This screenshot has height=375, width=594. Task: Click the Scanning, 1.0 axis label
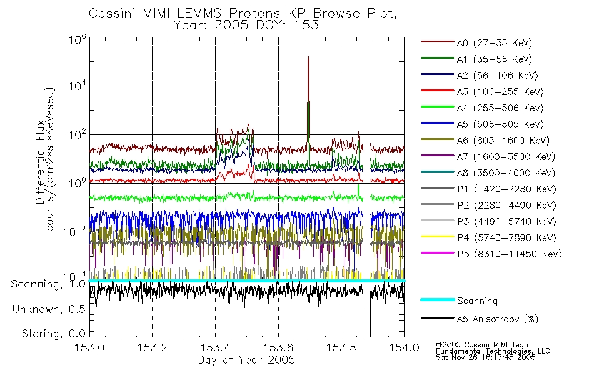49,284
